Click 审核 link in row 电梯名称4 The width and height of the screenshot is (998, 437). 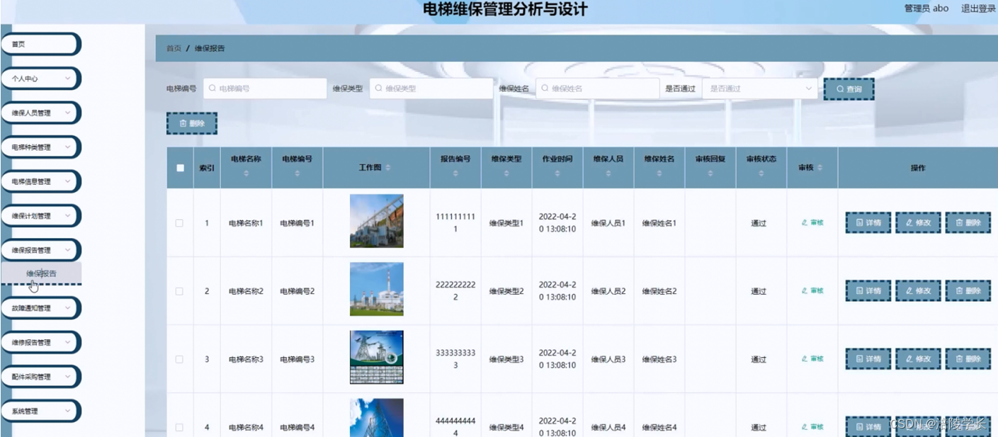tap(812, 426)
